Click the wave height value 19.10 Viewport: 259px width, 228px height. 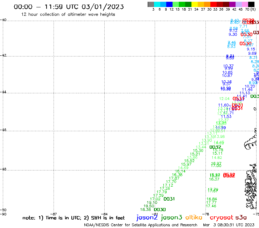[152, 202]
